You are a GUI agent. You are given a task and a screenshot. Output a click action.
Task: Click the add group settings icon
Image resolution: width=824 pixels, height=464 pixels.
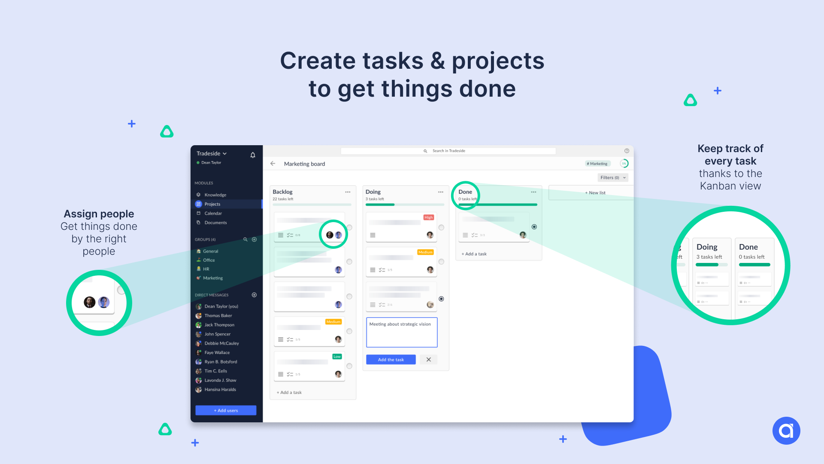tap(254, 239)
